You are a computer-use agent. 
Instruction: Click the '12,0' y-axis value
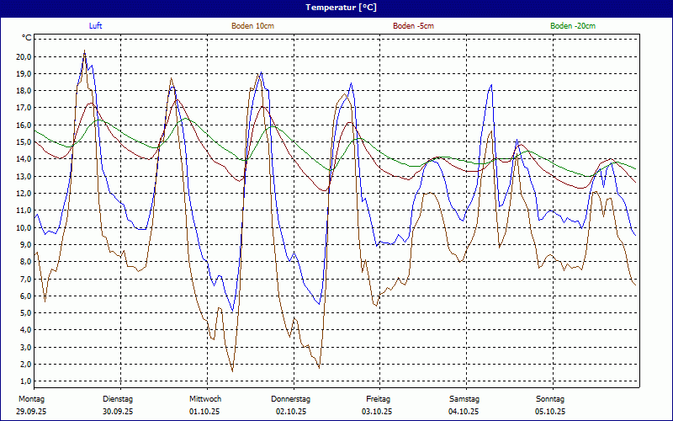coord(24,194)
